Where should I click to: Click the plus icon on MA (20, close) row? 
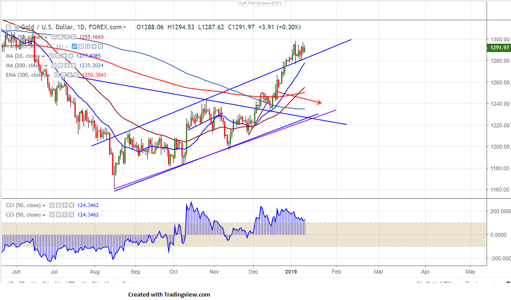[64, 56]
